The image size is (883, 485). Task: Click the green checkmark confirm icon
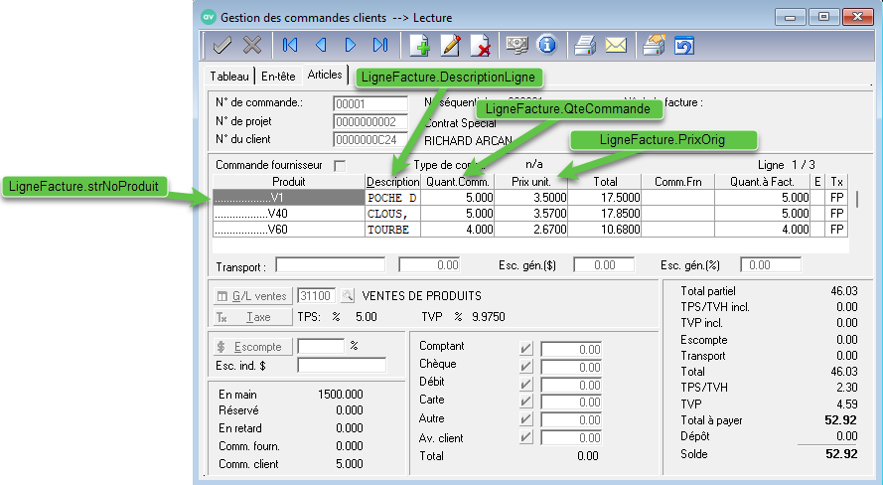tap(222, 45)
